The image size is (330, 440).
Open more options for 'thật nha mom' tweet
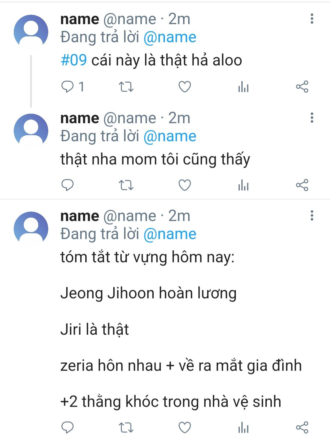point(312,118)
